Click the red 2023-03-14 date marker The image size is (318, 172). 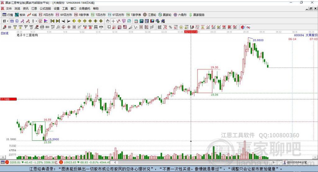coord(191,32)
